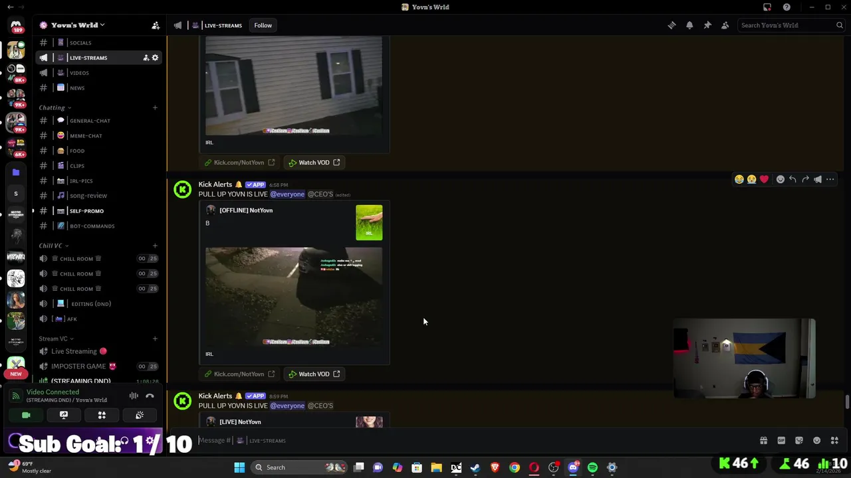This screenshot has width=851, height=478.
Task: Open the gift icon in the message bar
Action: [763, 440]
